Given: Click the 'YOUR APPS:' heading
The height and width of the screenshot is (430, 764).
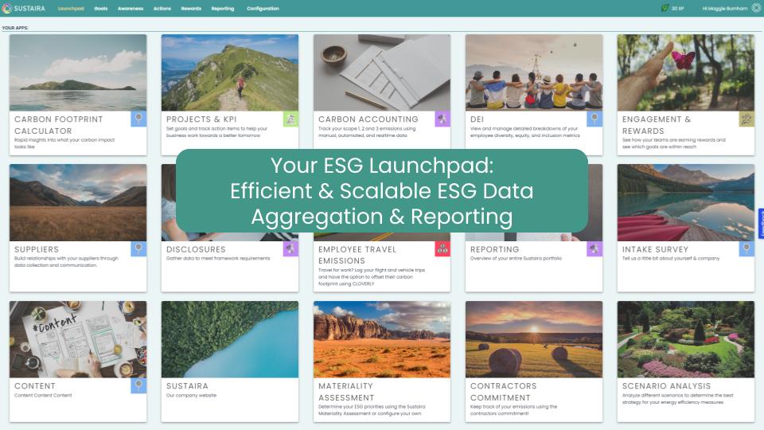Looking at the screenshot, I should point(15,28).
